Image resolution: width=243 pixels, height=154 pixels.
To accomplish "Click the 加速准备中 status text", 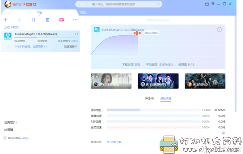I will point(70,47).
